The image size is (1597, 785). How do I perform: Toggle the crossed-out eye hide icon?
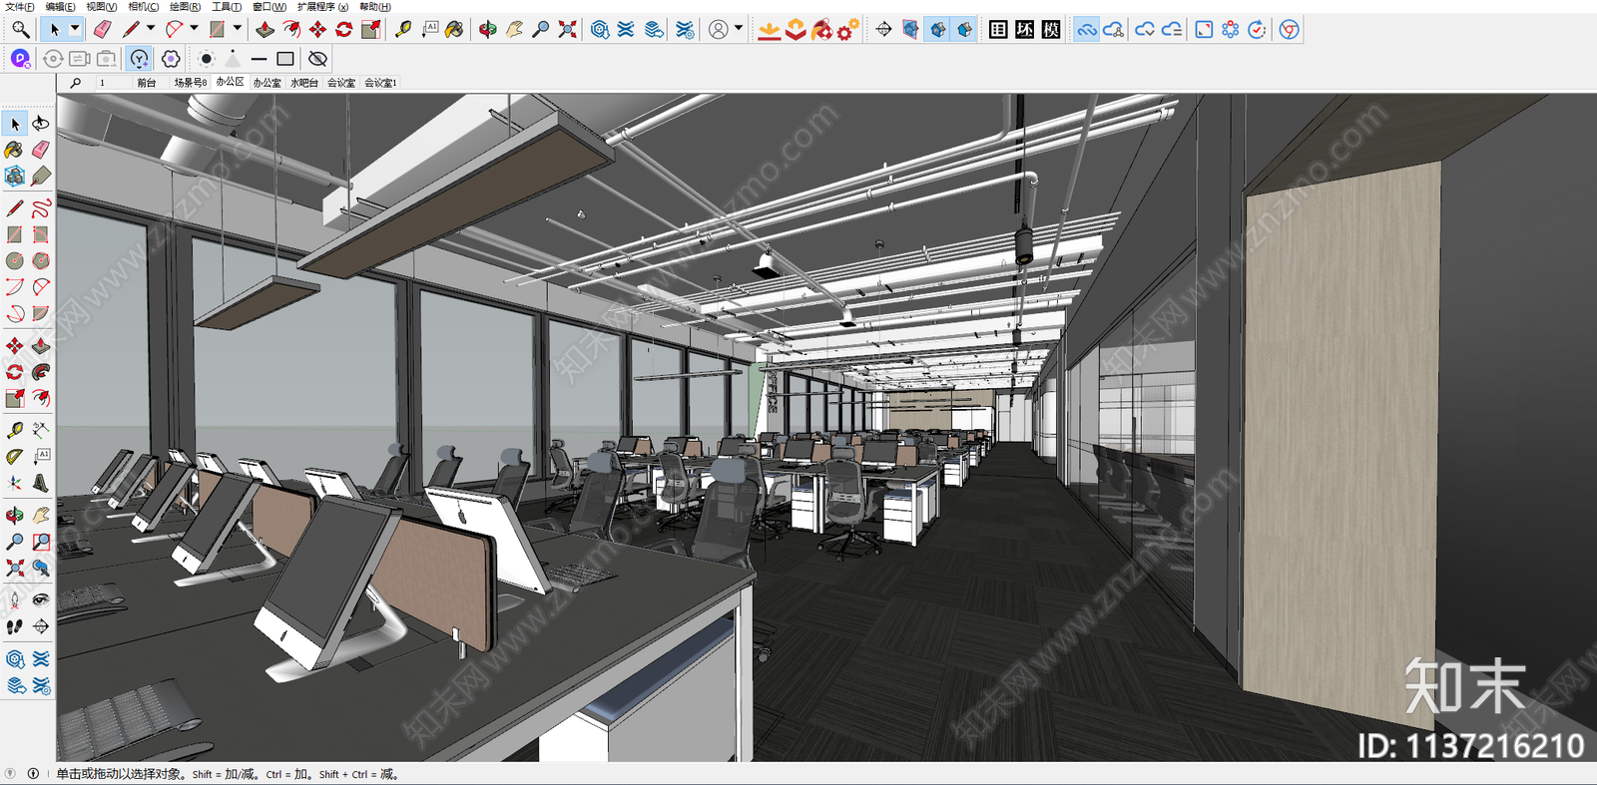pyautogui.click(x=317, y=59)
